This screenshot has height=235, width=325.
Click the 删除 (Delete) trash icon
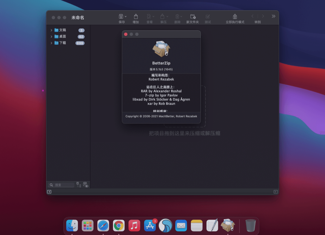tap(177, 17)
